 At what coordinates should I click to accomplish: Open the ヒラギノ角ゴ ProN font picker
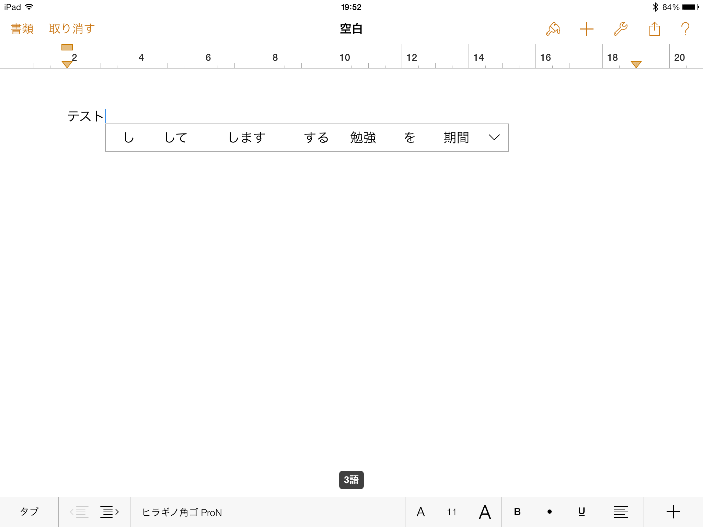click(182, 512)
